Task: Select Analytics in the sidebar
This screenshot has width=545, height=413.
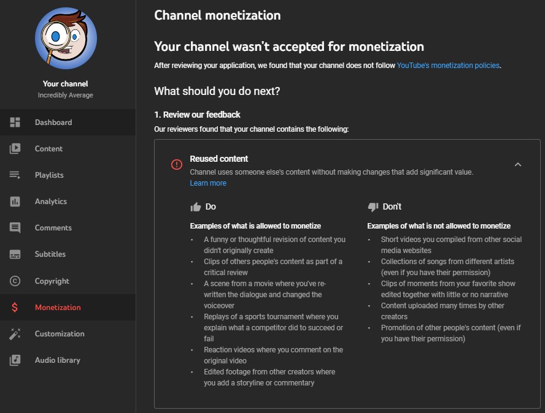Action: (68, 202)
